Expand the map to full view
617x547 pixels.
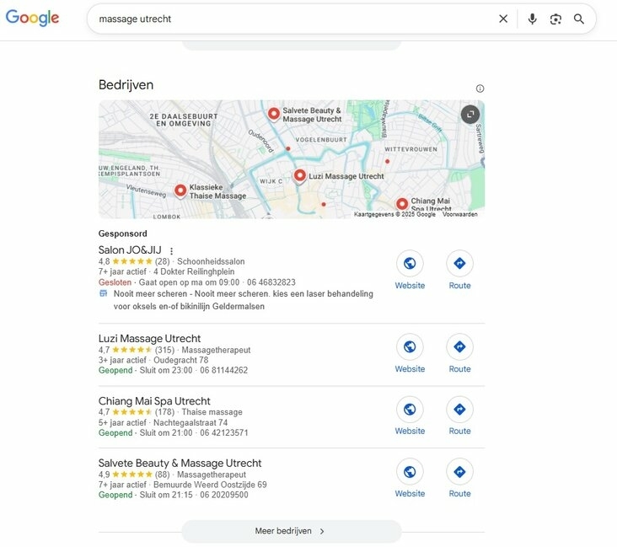click(x=470, y=115)
